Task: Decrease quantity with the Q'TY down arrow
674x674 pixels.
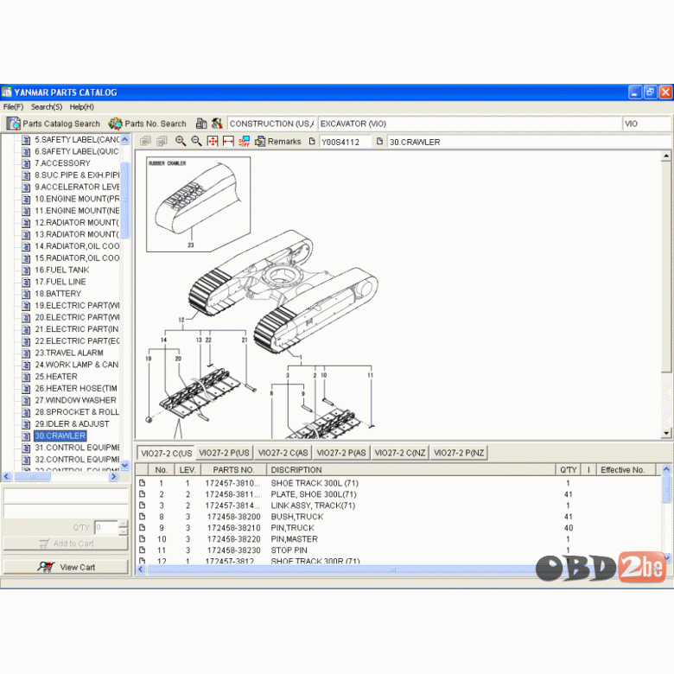Action: pos(123,531)
